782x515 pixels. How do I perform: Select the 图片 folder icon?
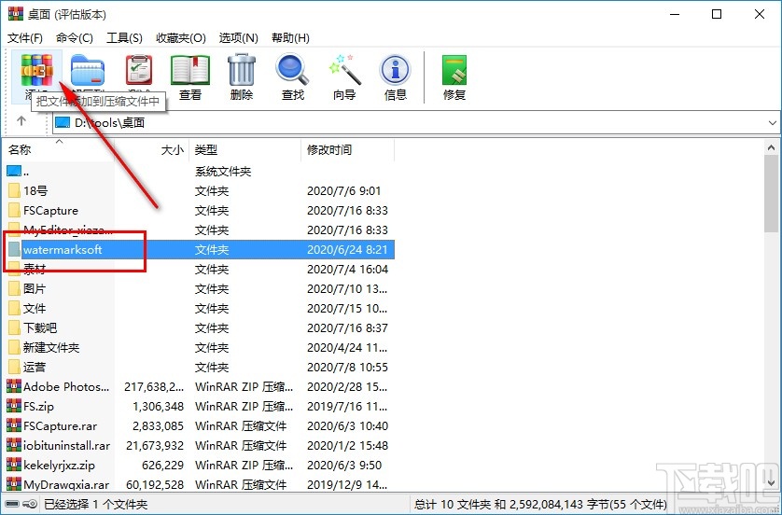tap(14, 288)
